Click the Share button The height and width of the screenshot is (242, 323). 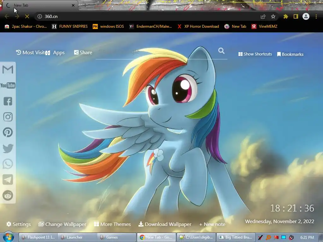coord(83,53)
